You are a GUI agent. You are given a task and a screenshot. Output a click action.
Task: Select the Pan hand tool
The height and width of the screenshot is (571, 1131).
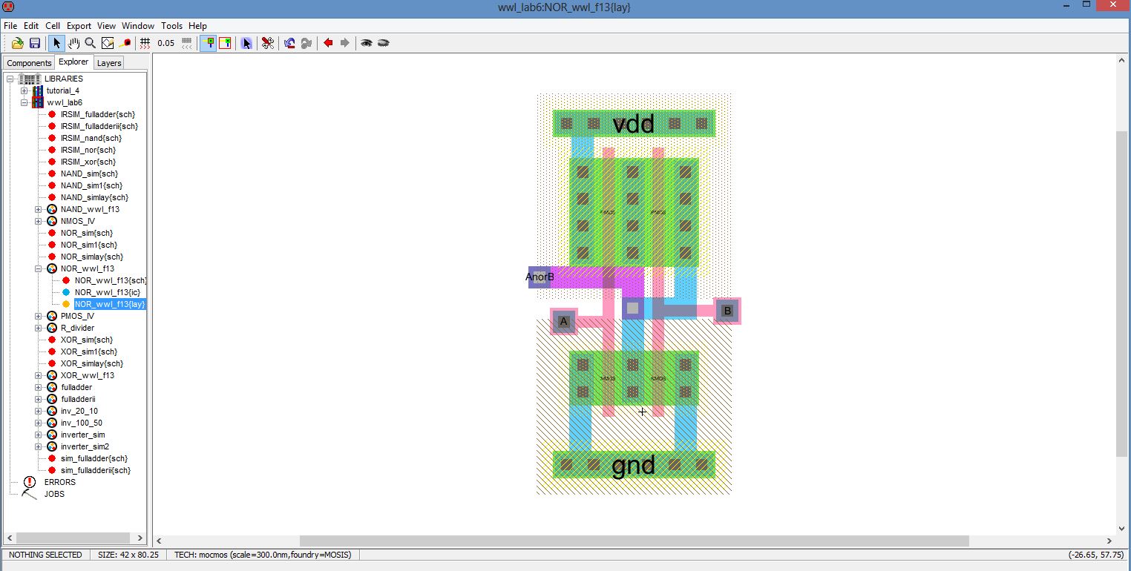(74, 43)
